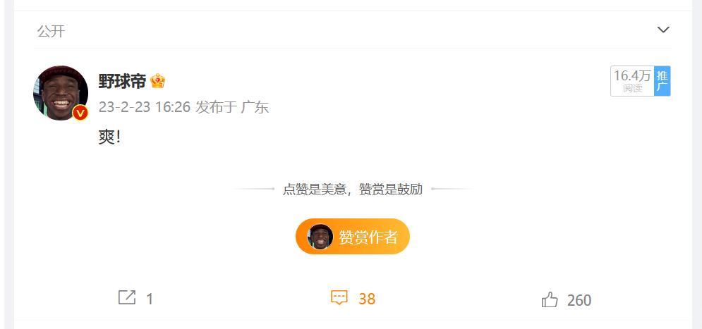702x329 pixels.
Task: Open the comments speech bubble icon
Action: coord(339,298)
